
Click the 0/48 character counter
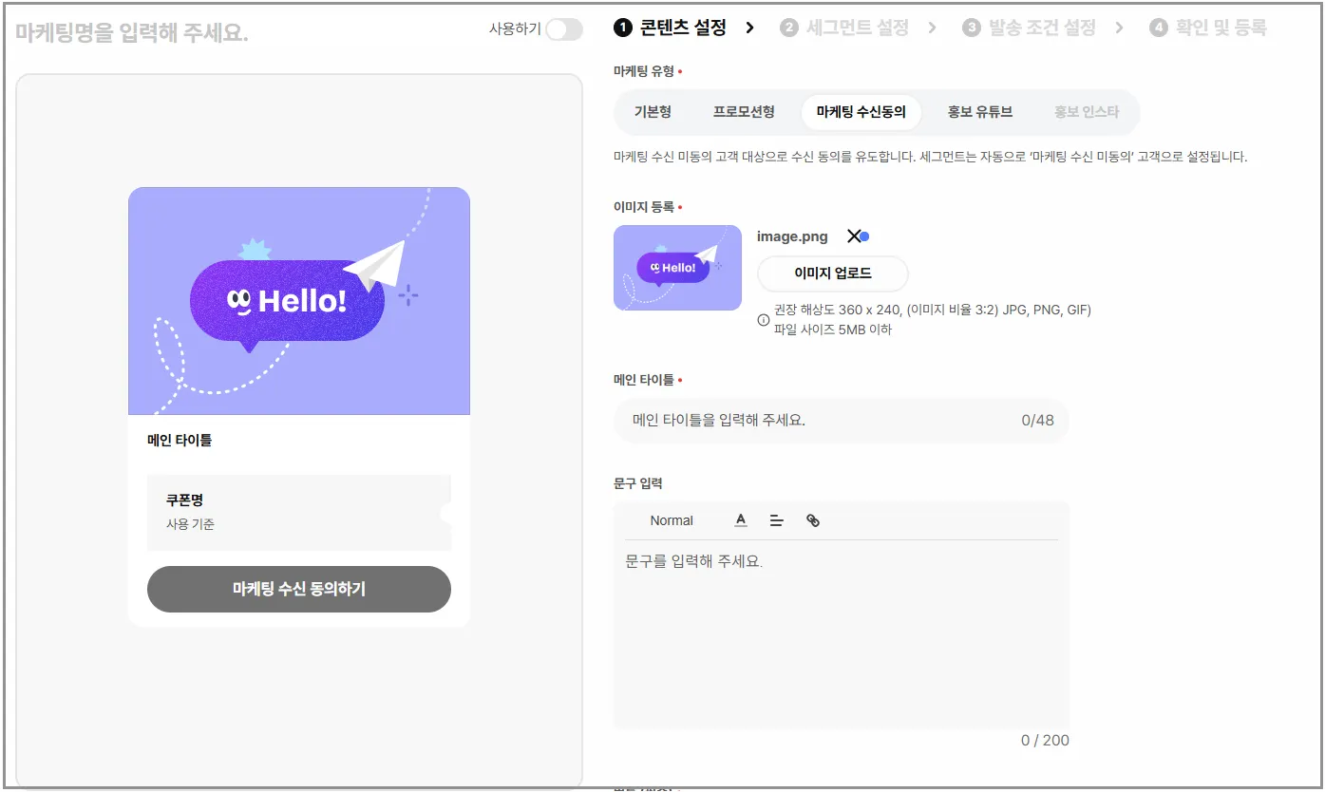(1037, 420)
